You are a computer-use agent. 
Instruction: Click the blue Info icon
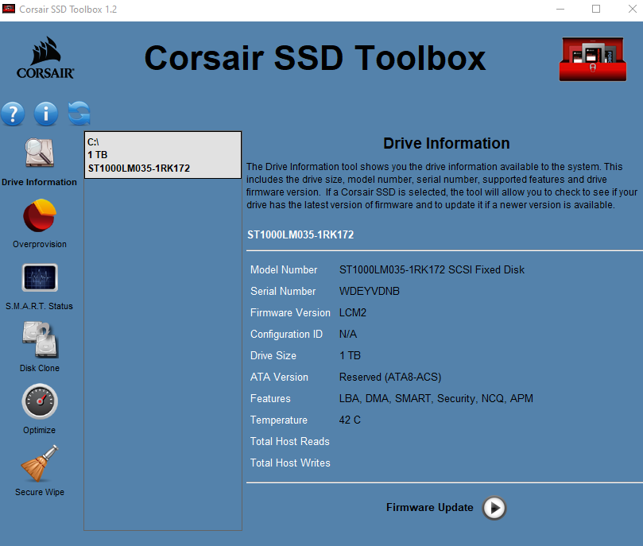pyautogui.click(x=46, y=114)
